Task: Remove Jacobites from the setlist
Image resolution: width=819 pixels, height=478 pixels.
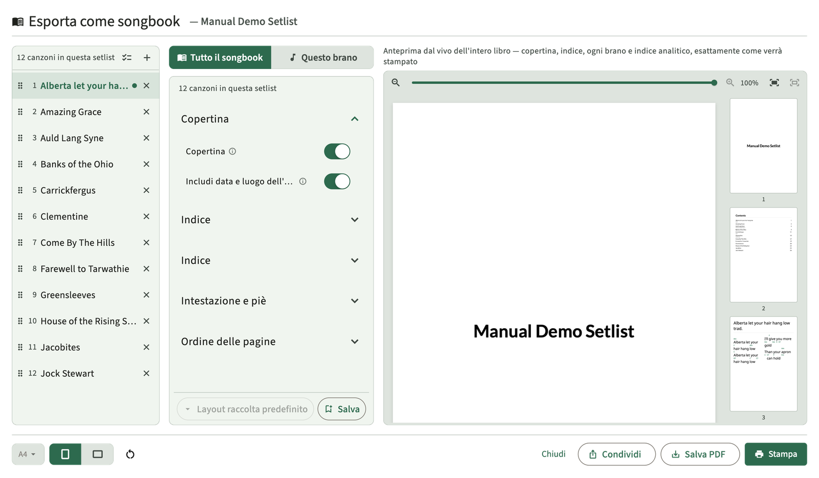Action: [x=146, y=347]
